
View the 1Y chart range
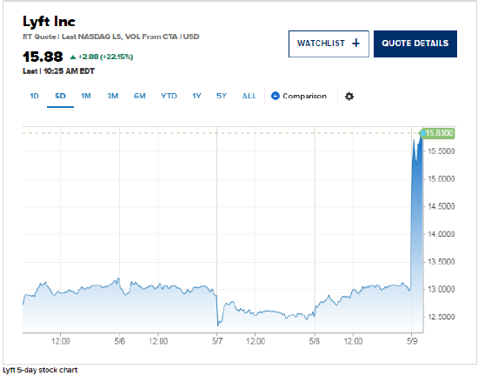tap(196, 97)
